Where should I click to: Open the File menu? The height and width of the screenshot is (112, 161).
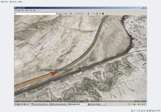(x=16, y=10)
